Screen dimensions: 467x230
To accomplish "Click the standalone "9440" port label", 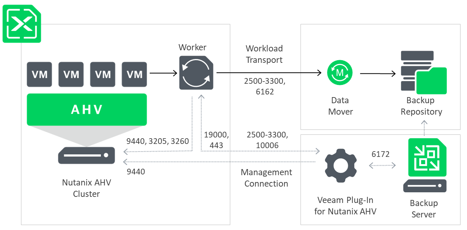I will pos(136,172).
